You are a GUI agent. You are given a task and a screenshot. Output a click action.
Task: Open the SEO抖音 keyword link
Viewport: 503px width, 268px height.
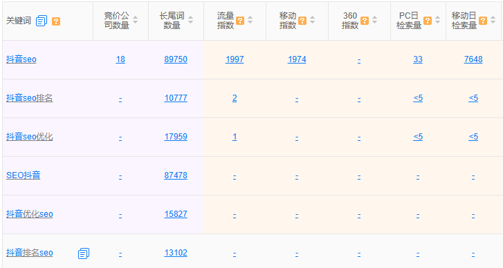24,175
